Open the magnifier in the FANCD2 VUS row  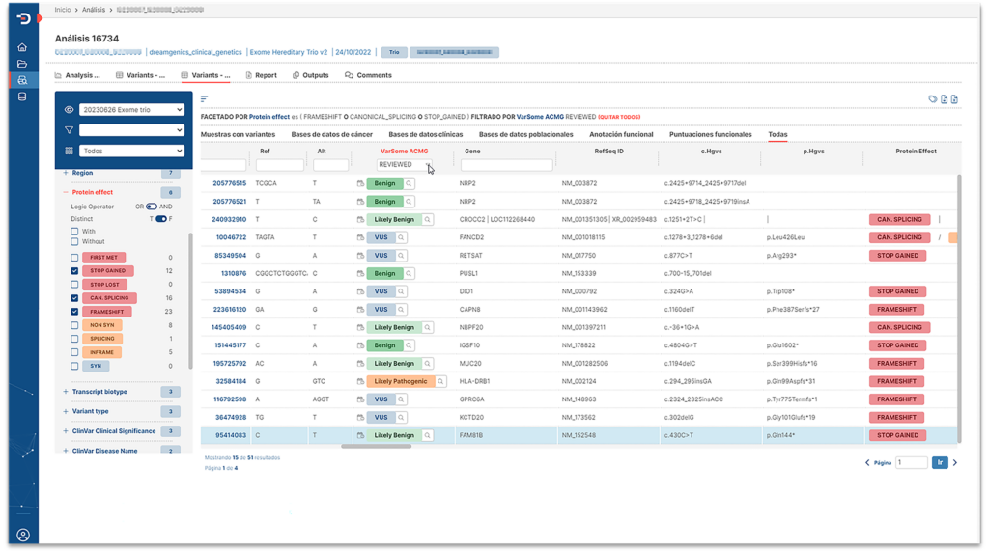(x=401, y=237)
